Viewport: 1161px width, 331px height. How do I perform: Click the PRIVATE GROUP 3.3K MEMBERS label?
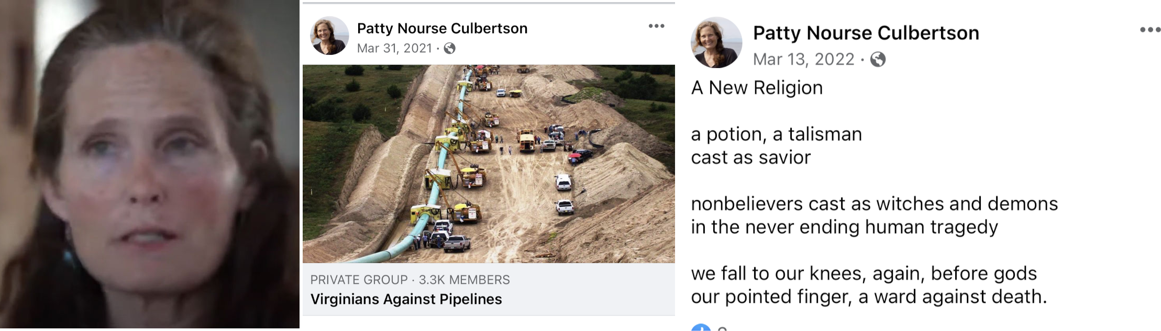410,280
